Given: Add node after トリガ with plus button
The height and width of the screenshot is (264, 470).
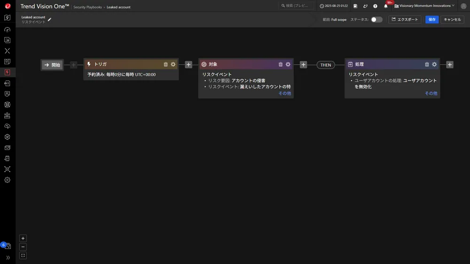Looking at the screenshot, I should (188, 65).
